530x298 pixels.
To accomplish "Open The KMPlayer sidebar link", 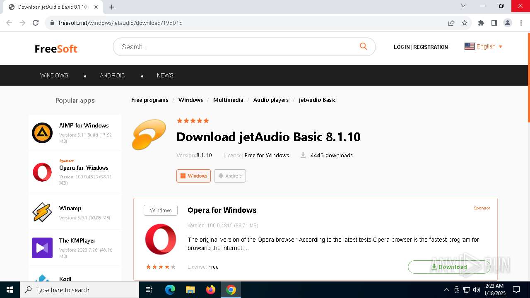I will [x=77, y=240].
